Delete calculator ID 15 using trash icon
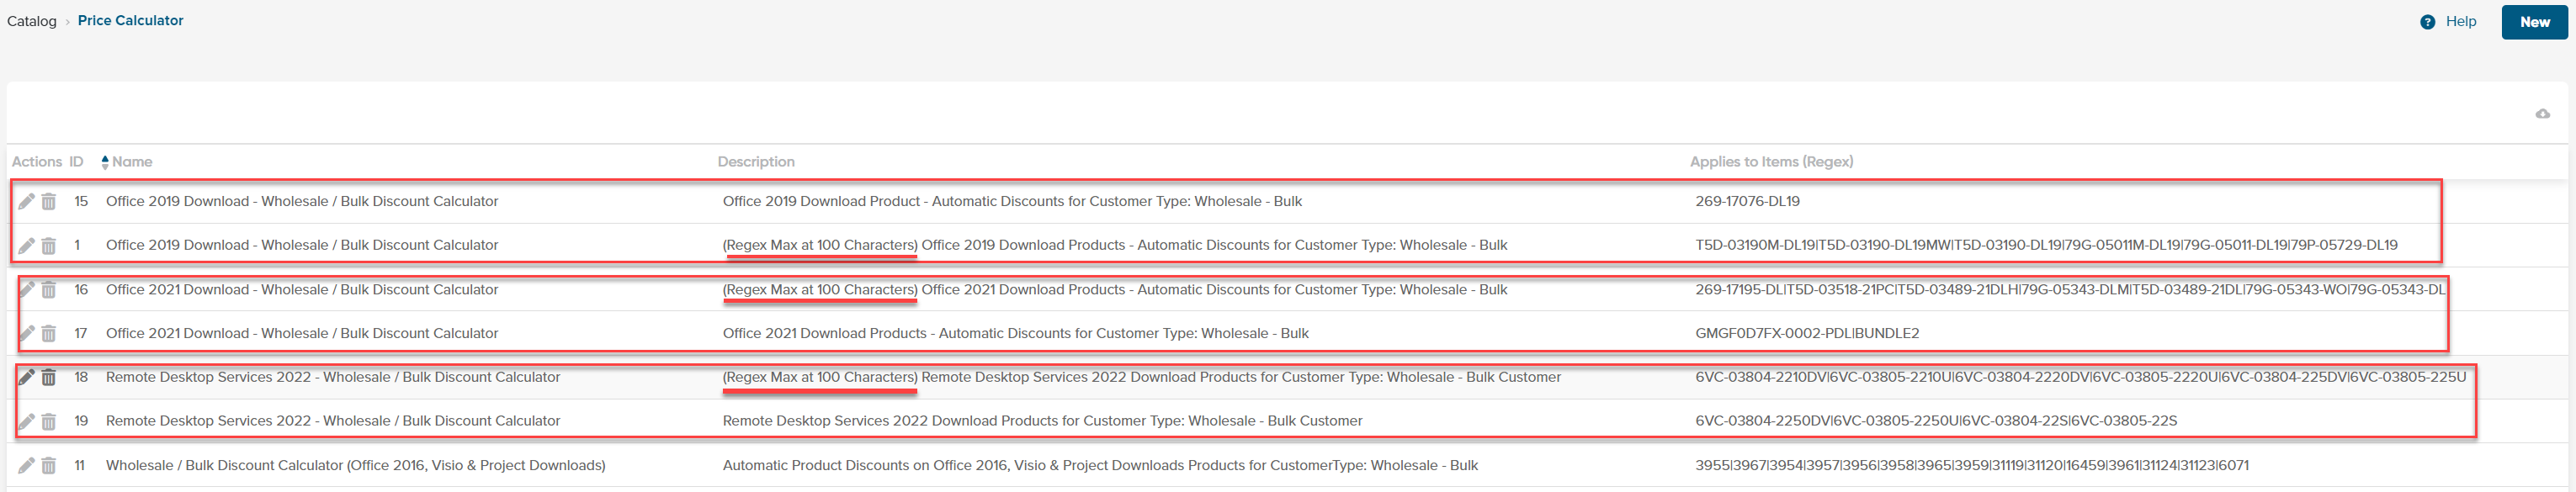 [48, 201]
